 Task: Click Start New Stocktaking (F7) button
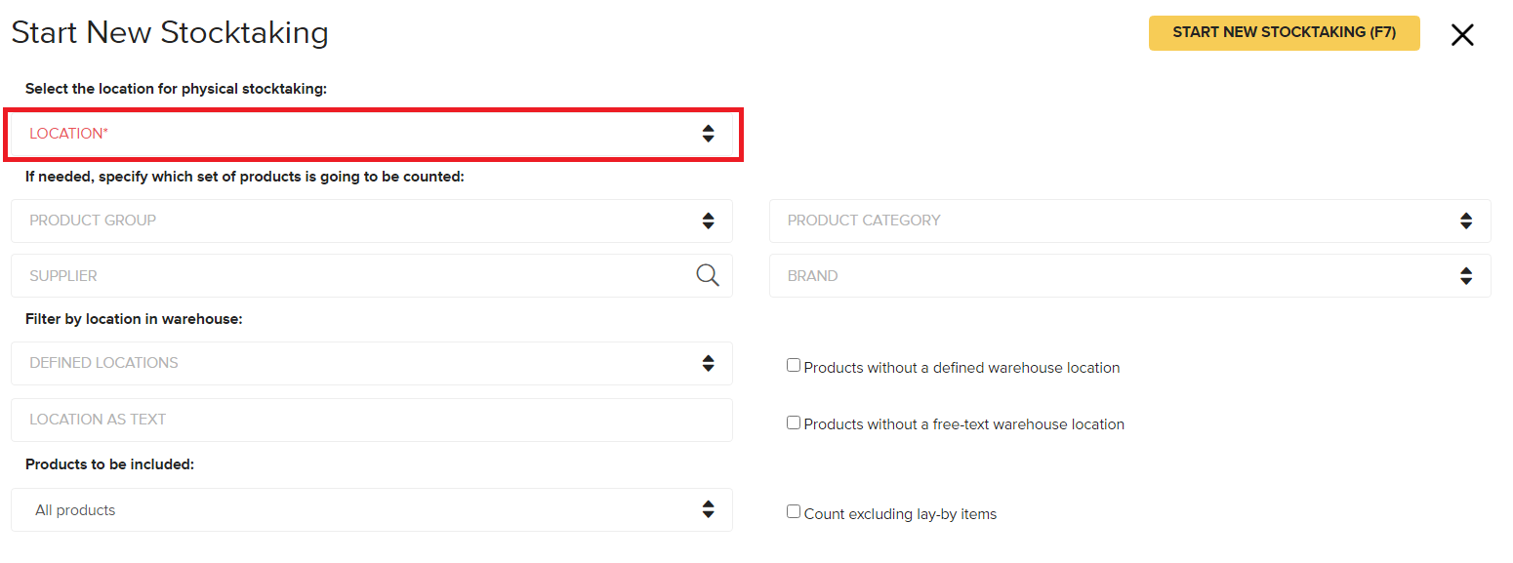coord(1285,32)
